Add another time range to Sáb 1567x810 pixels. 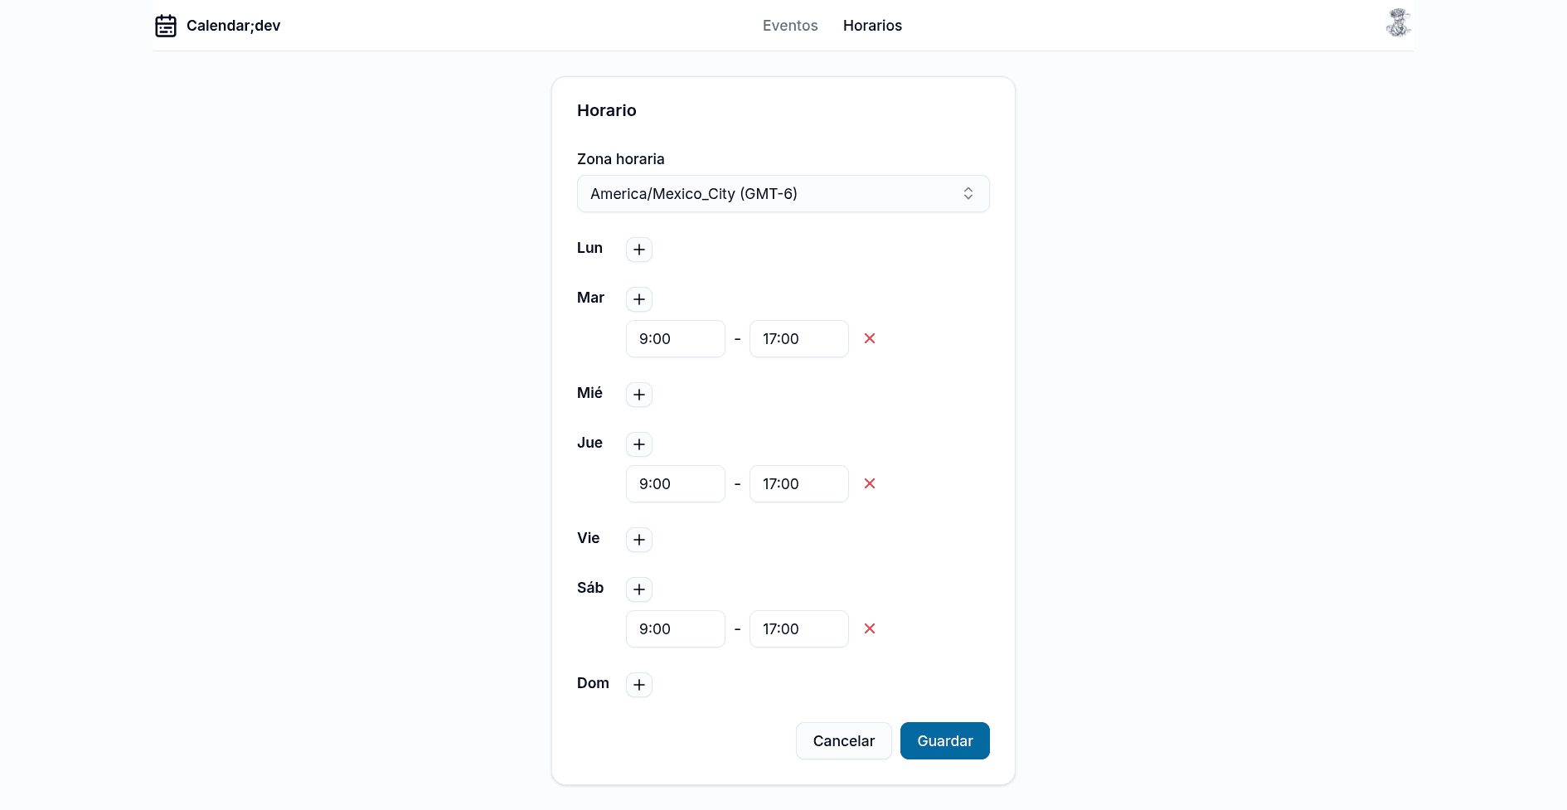pyautogui.click(x=638, y=589)
